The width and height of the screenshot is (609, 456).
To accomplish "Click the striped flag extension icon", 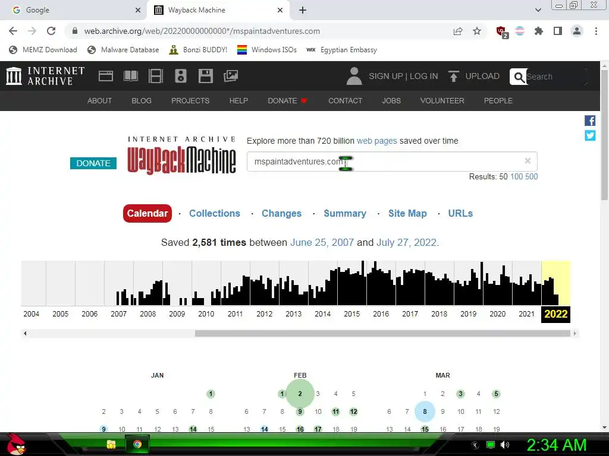I will pyautogui.click(x=520, y=31).
